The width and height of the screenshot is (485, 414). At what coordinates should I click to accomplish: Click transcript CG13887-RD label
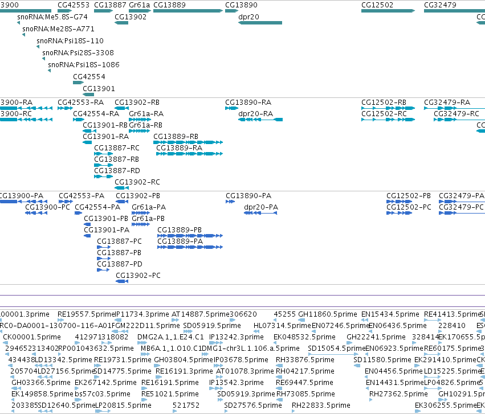pos(117,171)
